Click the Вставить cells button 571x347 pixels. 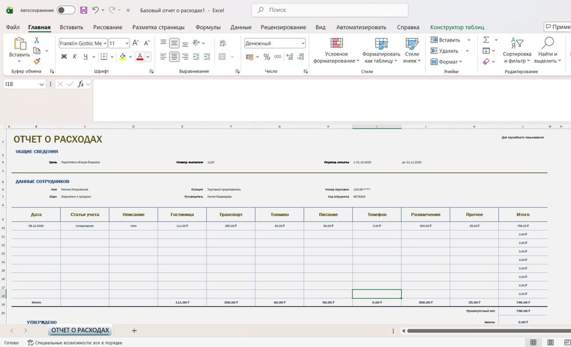(446, 40)
